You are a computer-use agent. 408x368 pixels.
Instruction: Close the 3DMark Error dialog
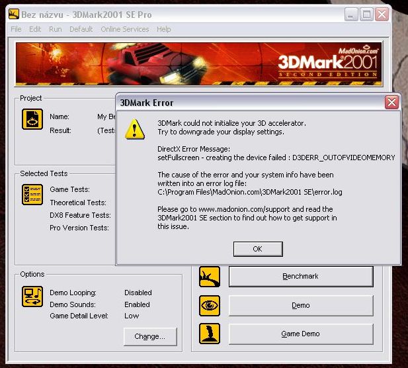coord(391,102)
